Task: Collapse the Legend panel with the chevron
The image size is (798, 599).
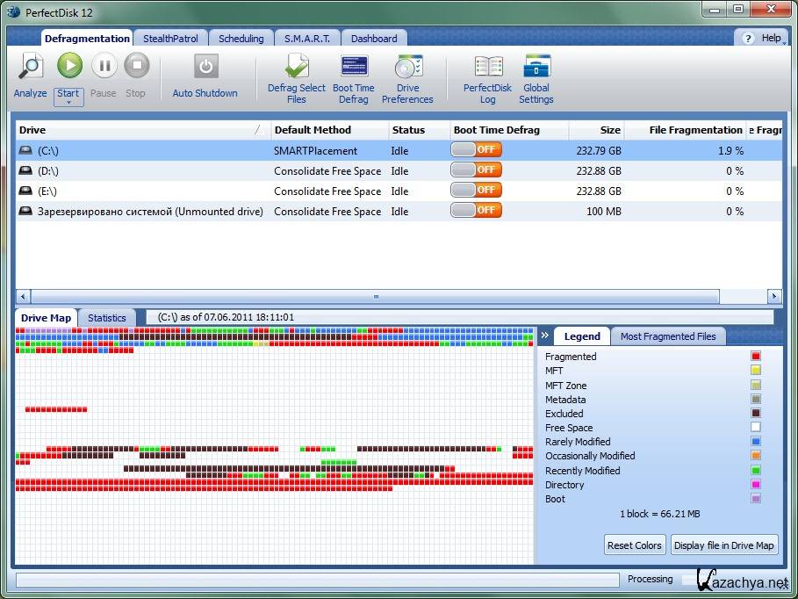Action: pos(544,336)
